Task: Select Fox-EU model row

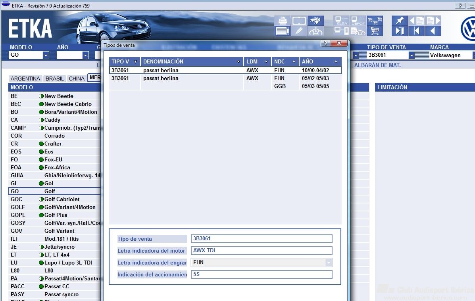Action: 54,159
